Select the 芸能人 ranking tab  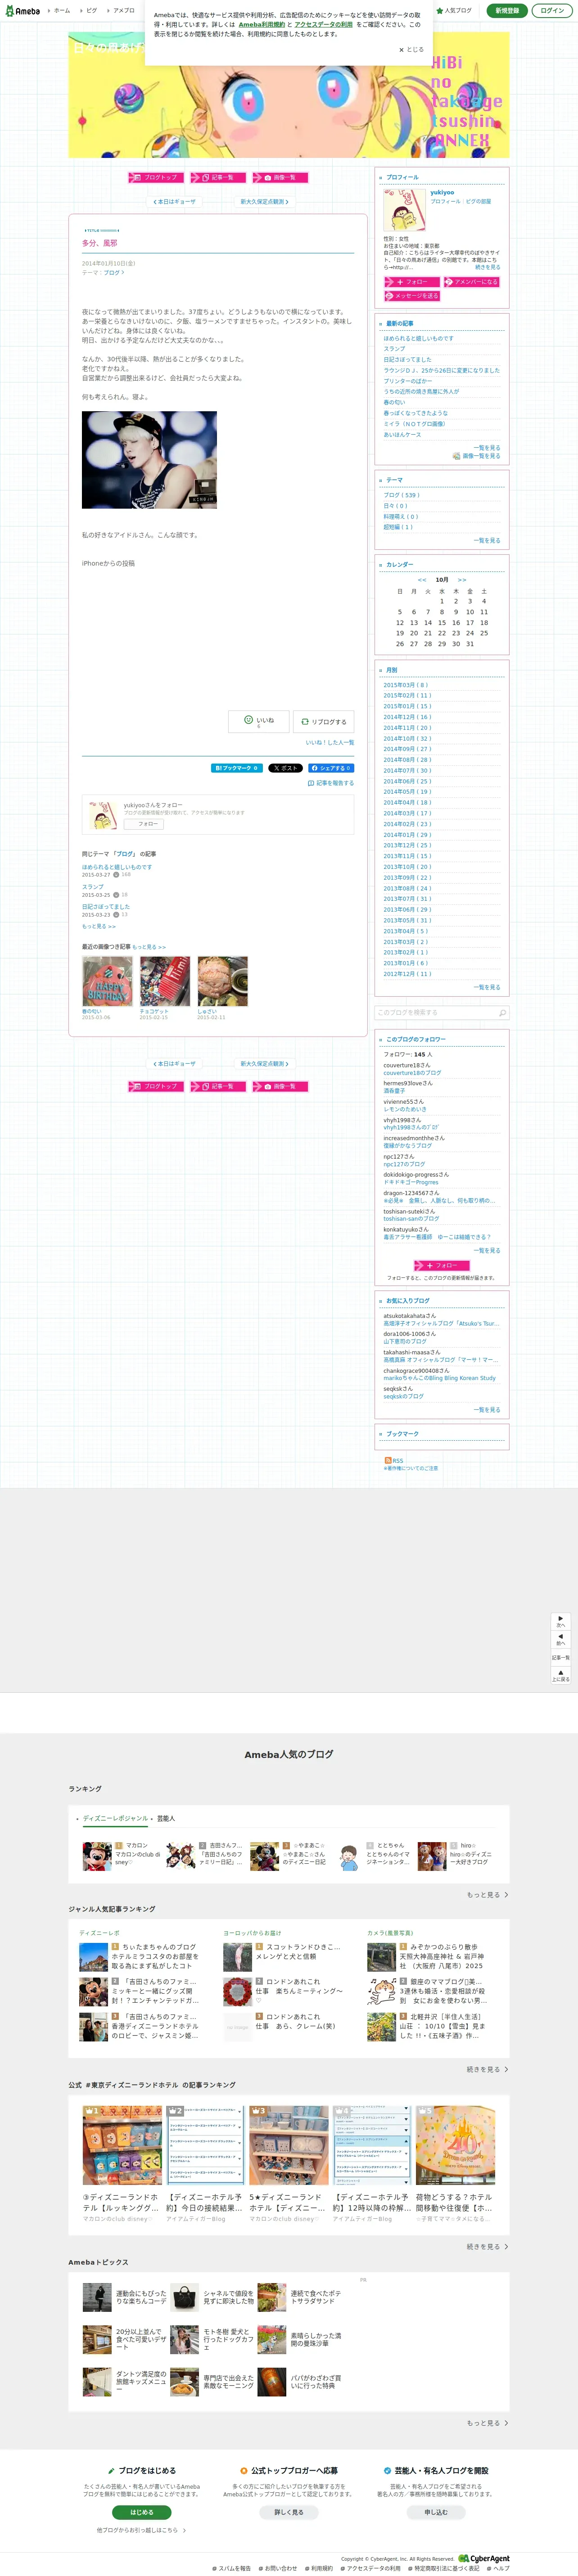[x=166, y=1819]
